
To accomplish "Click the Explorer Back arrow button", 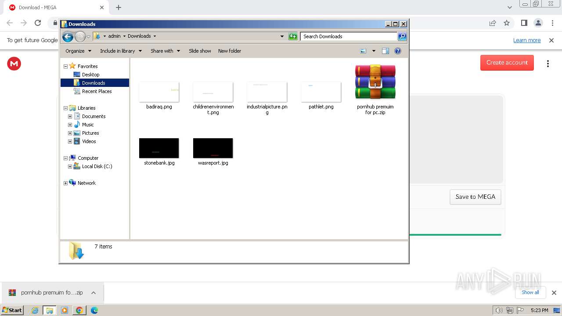I will 68,36.
